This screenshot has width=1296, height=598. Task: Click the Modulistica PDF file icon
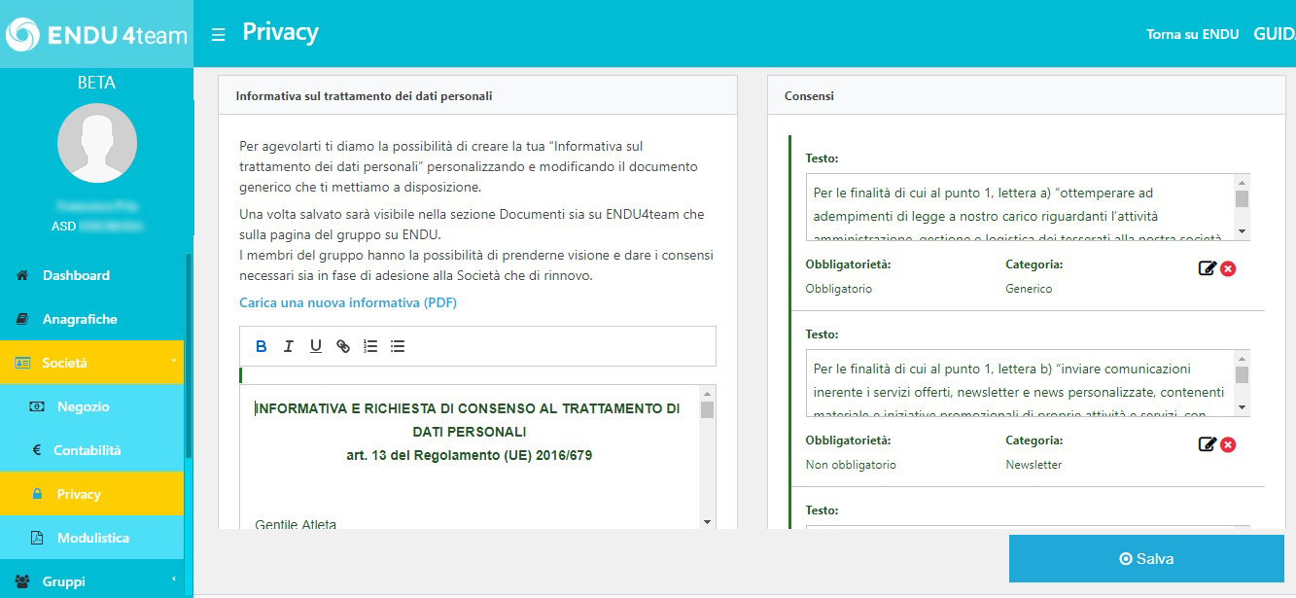tap(37, 538)
